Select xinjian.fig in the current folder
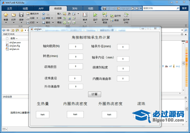 [x=15, y=46]
